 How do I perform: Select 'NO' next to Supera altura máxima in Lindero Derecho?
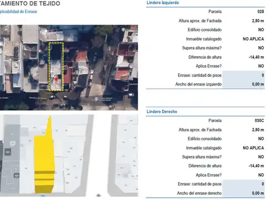261,157
